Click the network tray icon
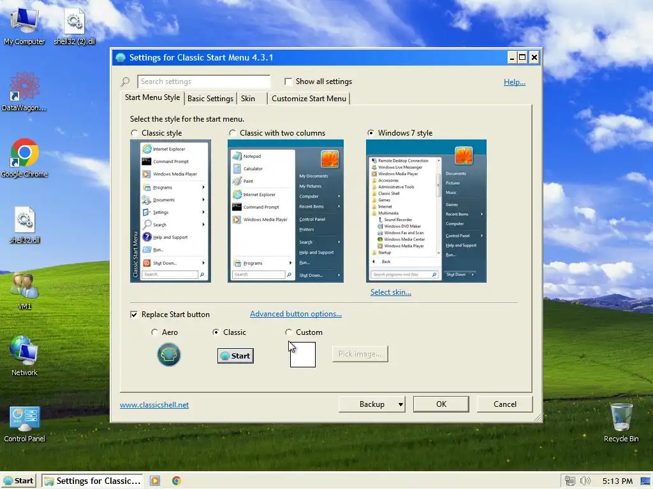 (569, 481)
